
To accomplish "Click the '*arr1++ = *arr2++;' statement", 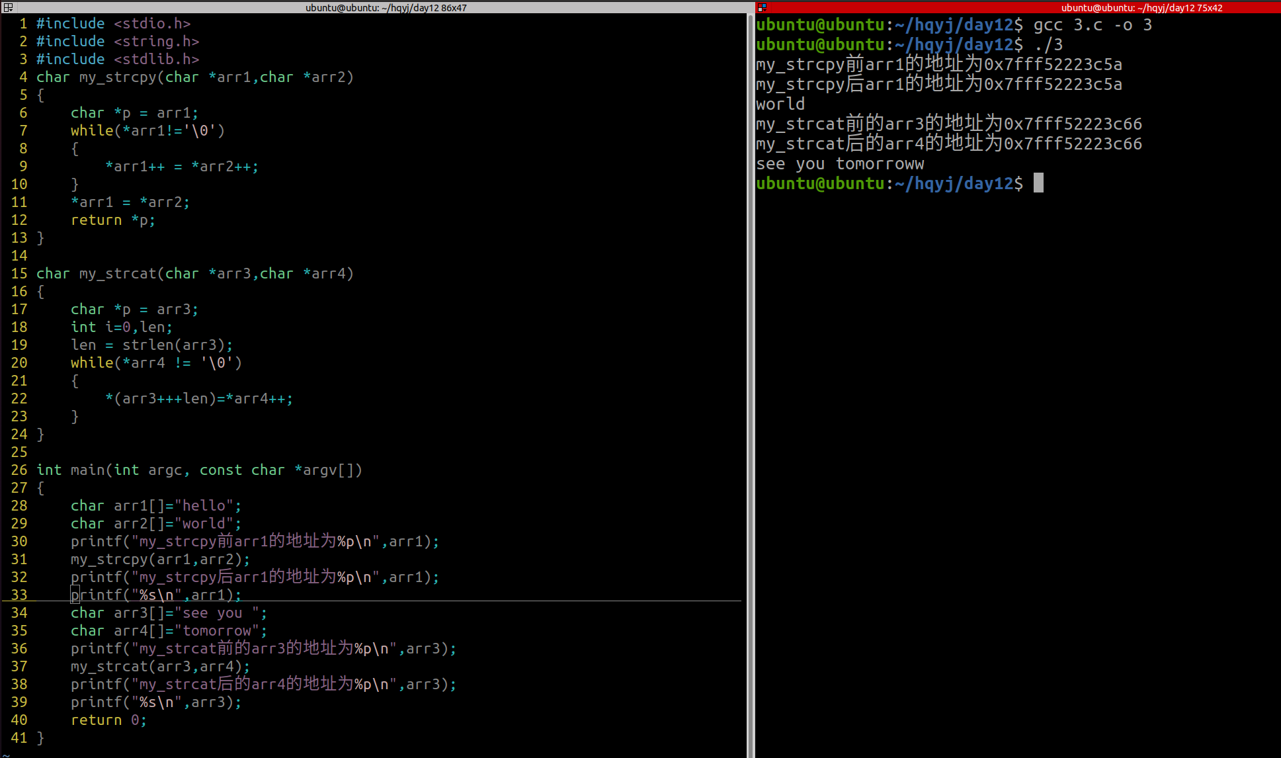I will click(182, 167).
